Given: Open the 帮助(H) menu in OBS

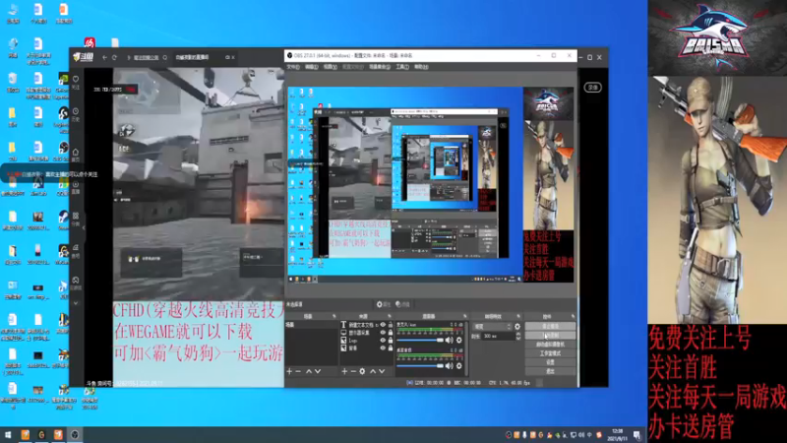Looking at the screenshot, I should [x=421, y=66].
